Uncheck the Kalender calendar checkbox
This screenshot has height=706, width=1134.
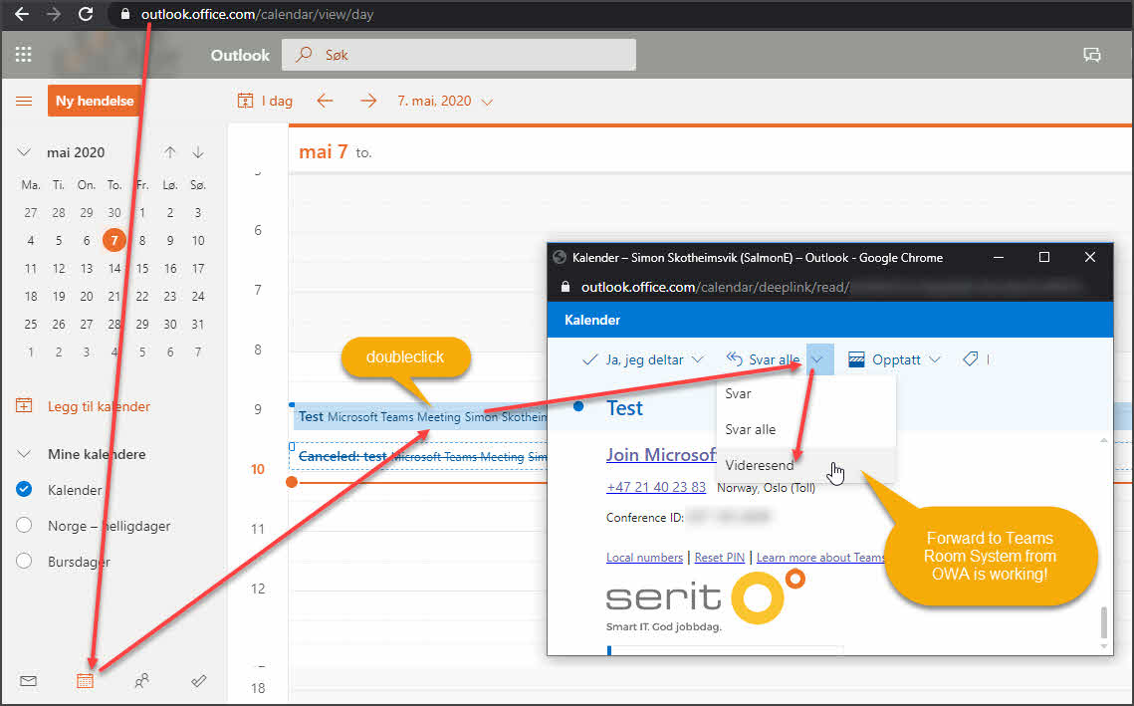coord(24,490)
